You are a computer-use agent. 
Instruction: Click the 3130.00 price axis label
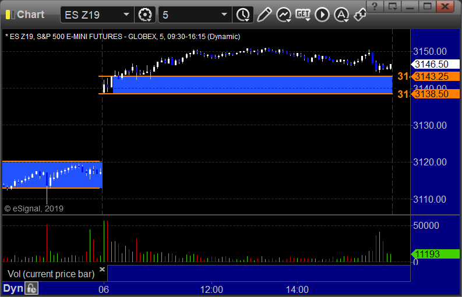430,126
